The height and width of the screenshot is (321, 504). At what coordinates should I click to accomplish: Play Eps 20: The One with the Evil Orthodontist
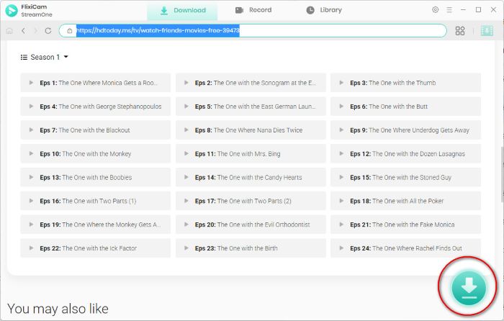click(251, 225)
